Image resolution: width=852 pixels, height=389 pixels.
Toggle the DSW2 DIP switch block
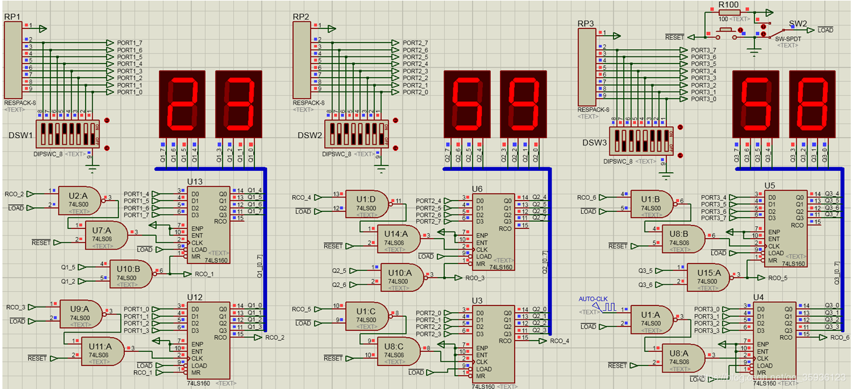(x=356, y=133)
